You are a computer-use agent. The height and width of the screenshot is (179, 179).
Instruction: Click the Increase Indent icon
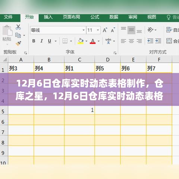pyautogui.click(x=158, y=41)
